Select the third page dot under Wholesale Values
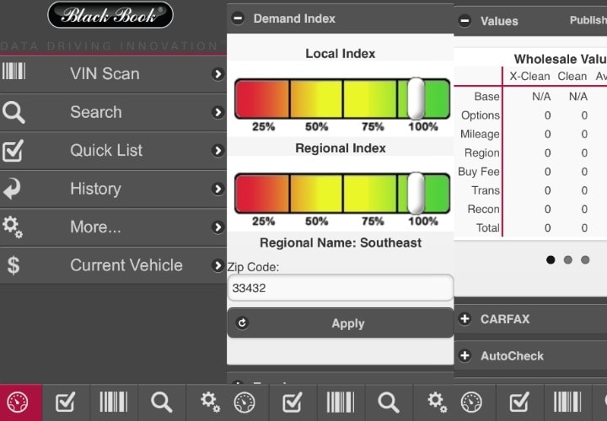Viewport: 607px width, 421px height. 586,260
